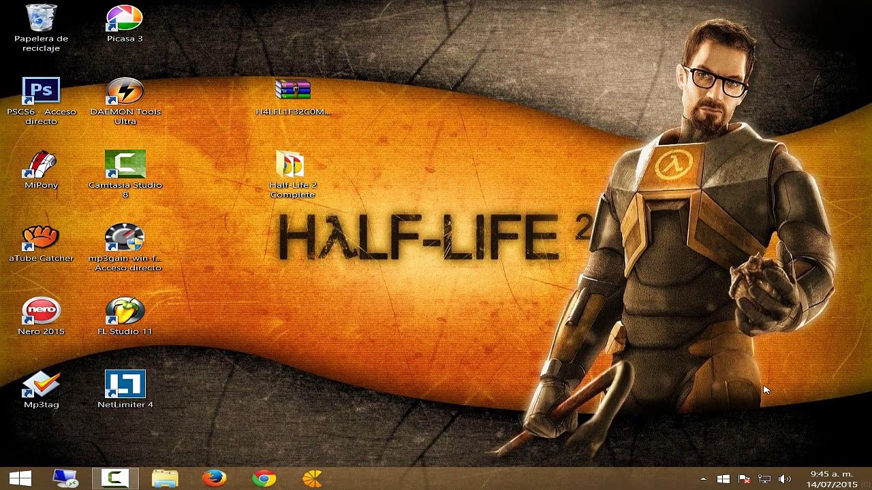Open the orange citrus taskbar app

[313, 479]
